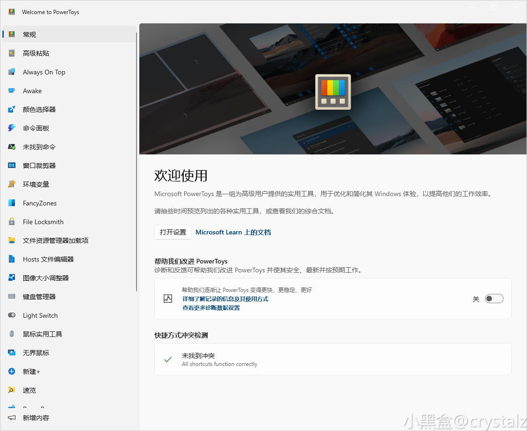Screen dimensions: 527x431
Task: Open the Awake page
Action: point(69,90)
